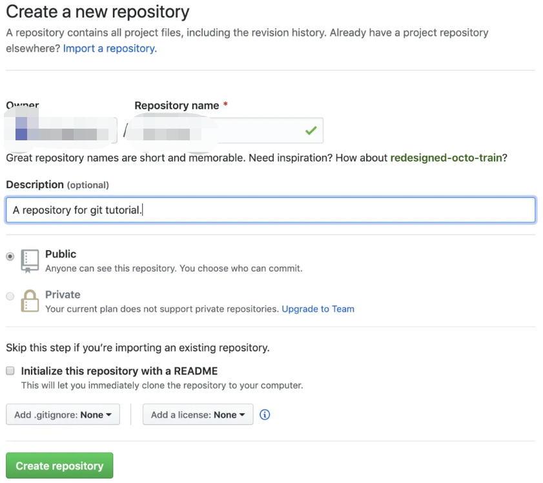Click the green checkmark validation icon
This screenshot has height=483, width=543.
point(311,131)
